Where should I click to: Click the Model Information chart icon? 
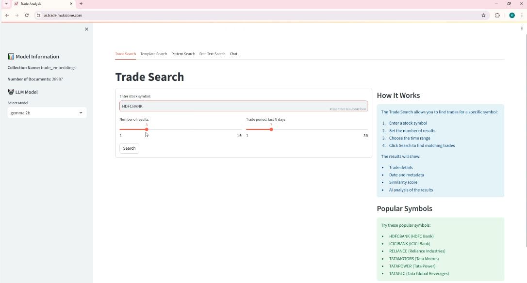pos(11,56)
